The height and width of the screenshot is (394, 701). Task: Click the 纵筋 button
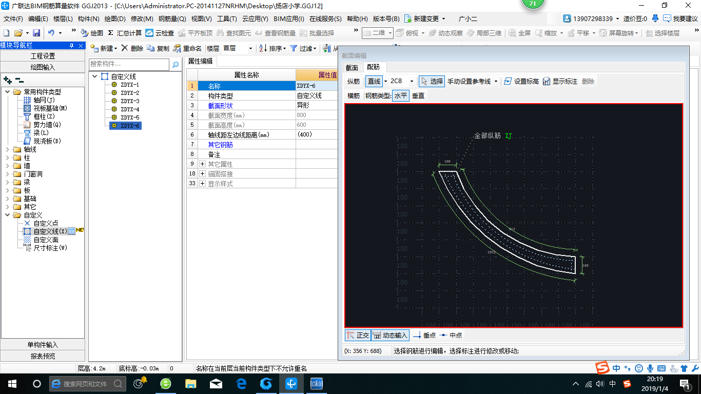click(x=354, y=81)
